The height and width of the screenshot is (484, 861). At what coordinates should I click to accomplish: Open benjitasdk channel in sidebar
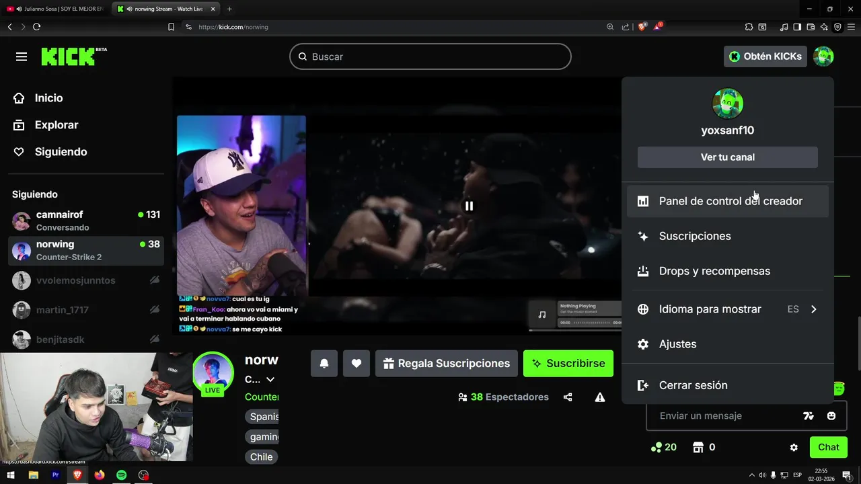(x=86, y=339)
